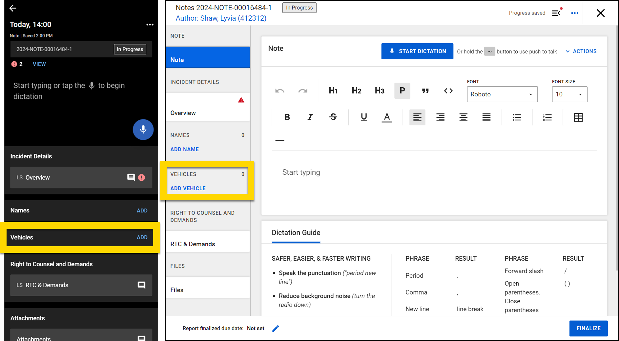Open the Font dropdown showing Roboto
Image resolution: width=619 pixels, height=341 pixels.
[x=502, y=94]
